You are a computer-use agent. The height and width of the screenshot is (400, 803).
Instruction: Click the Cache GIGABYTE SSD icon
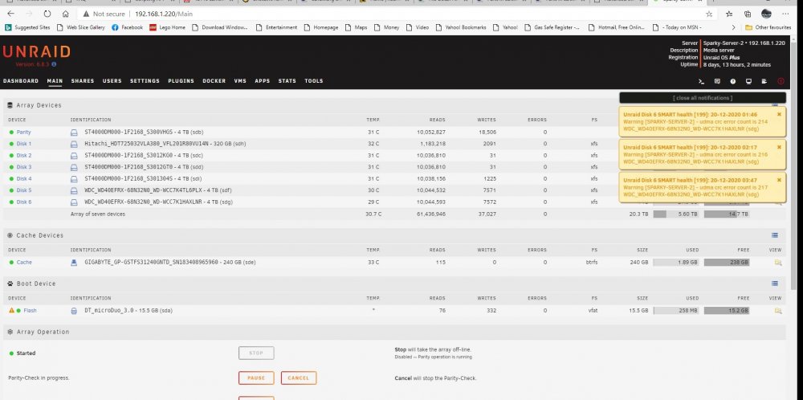74,262
